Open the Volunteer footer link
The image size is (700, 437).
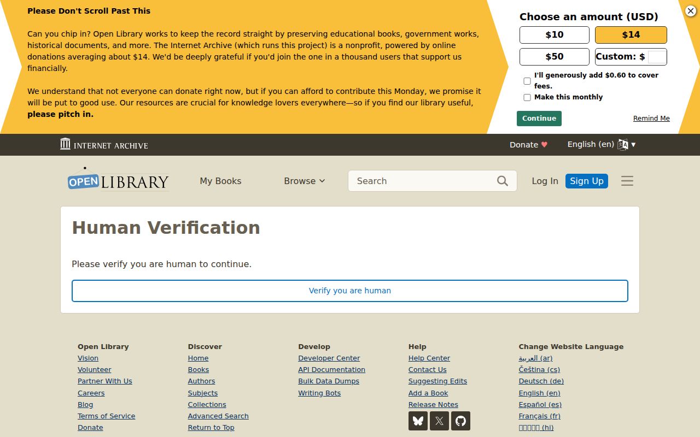coord(94,370)
